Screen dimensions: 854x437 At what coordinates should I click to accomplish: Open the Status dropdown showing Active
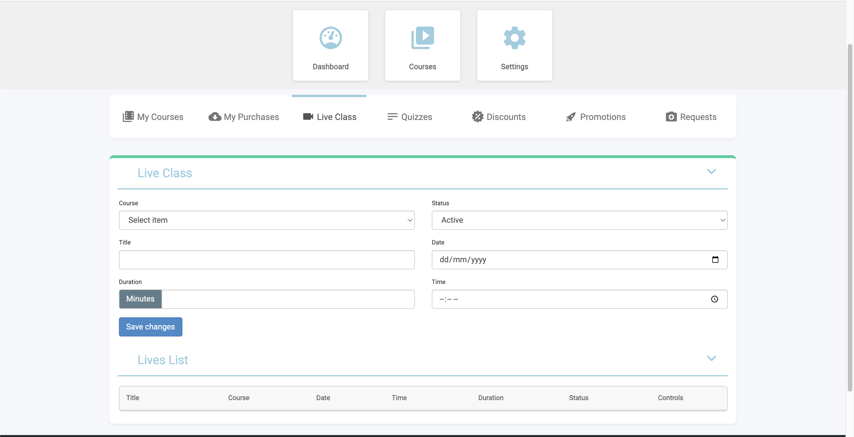point(579,220)
